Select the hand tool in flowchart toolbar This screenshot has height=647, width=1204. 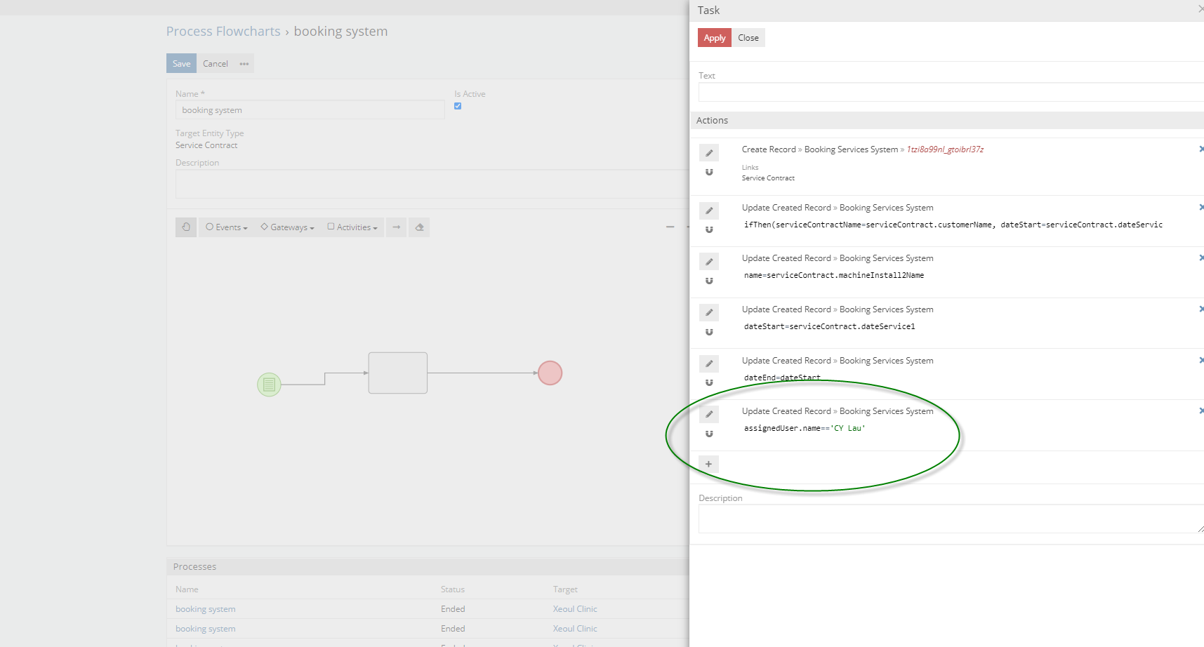(186, 227)
